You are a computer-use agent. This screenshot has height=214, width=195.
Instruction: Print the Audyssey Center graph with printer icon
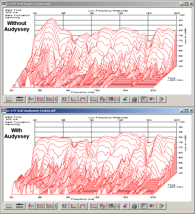click(x=134, y=206)
